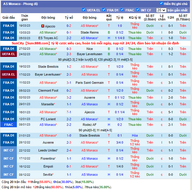Uncheck the UEFA EL filter checkbox
192x190 pixels.
pyautogui.click(x=84, y=10)
